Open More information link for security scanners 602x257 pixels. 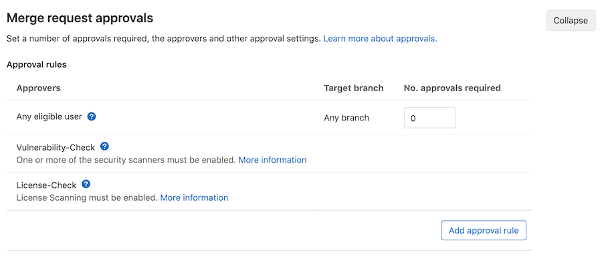tap(273, 160)
